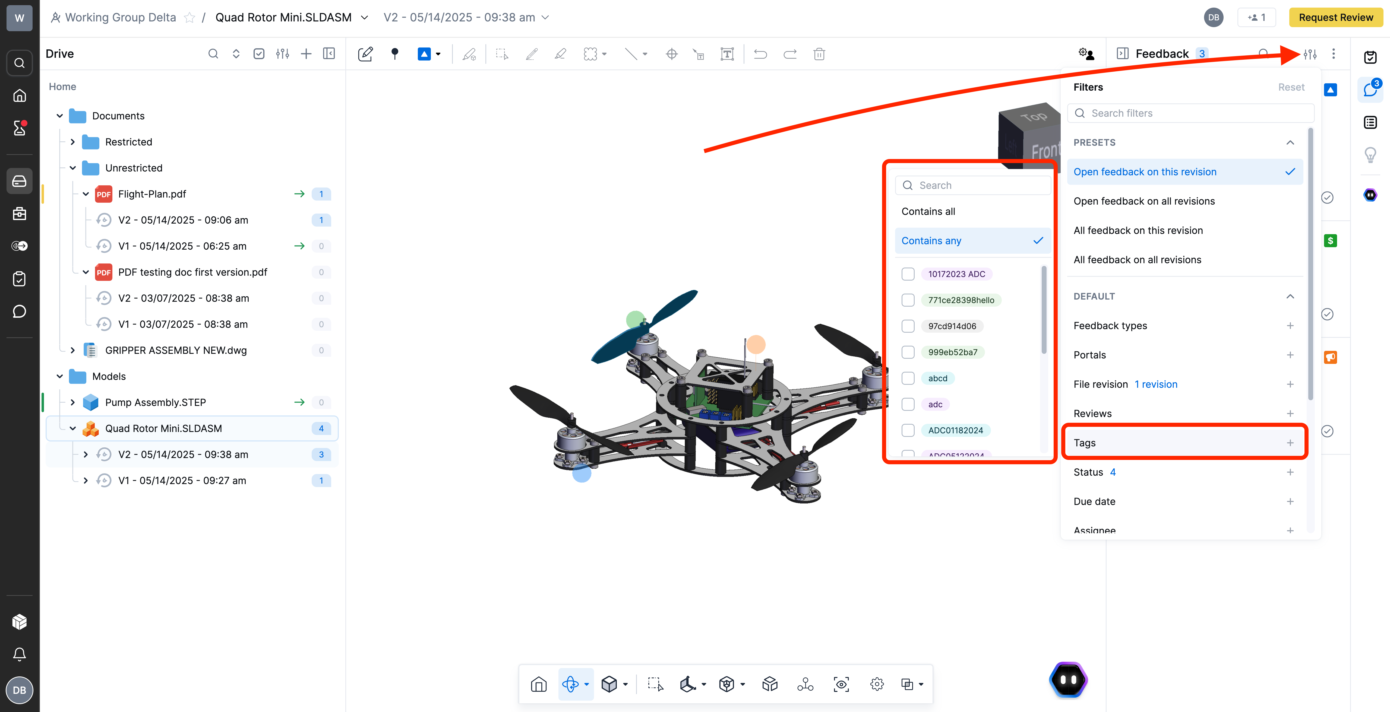Viewport: 1390px width, 712px height.
Task: Check the ADC01182024 tag
Action: 908,430
